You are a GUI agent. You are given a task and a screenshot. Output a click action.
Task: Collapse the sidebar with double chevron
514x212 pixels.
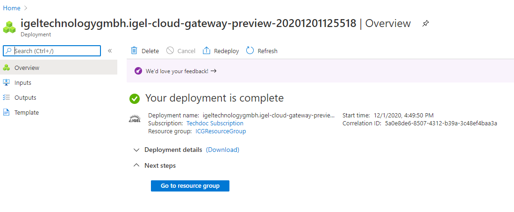click(x=110, y=51)
